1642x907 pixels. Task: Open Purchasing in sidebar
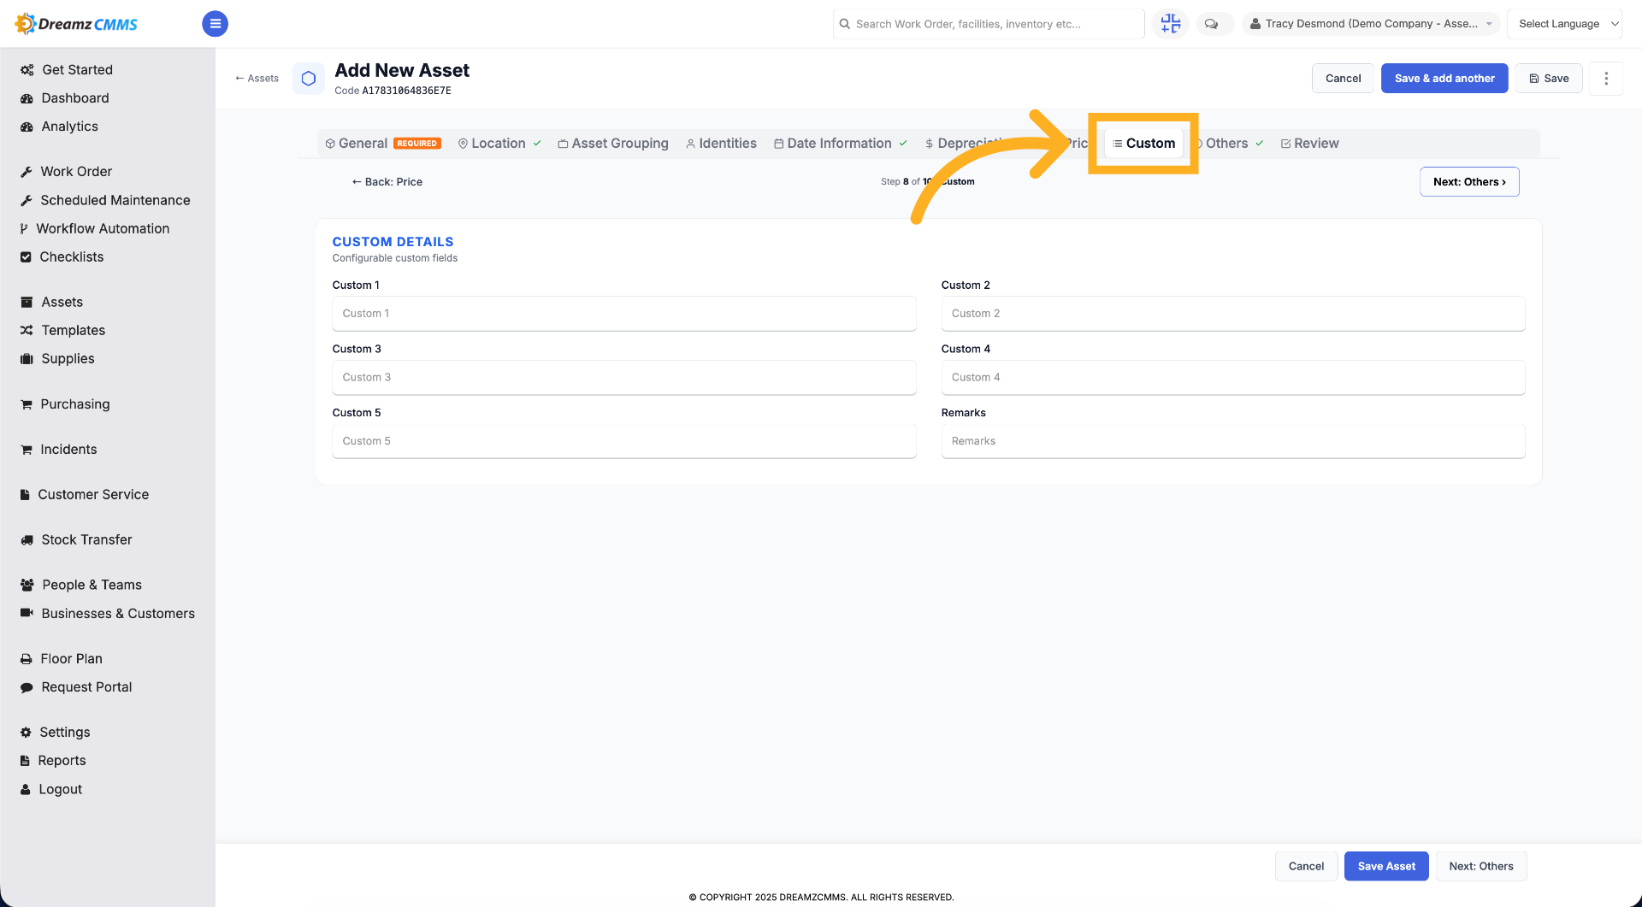click(65, 403)
